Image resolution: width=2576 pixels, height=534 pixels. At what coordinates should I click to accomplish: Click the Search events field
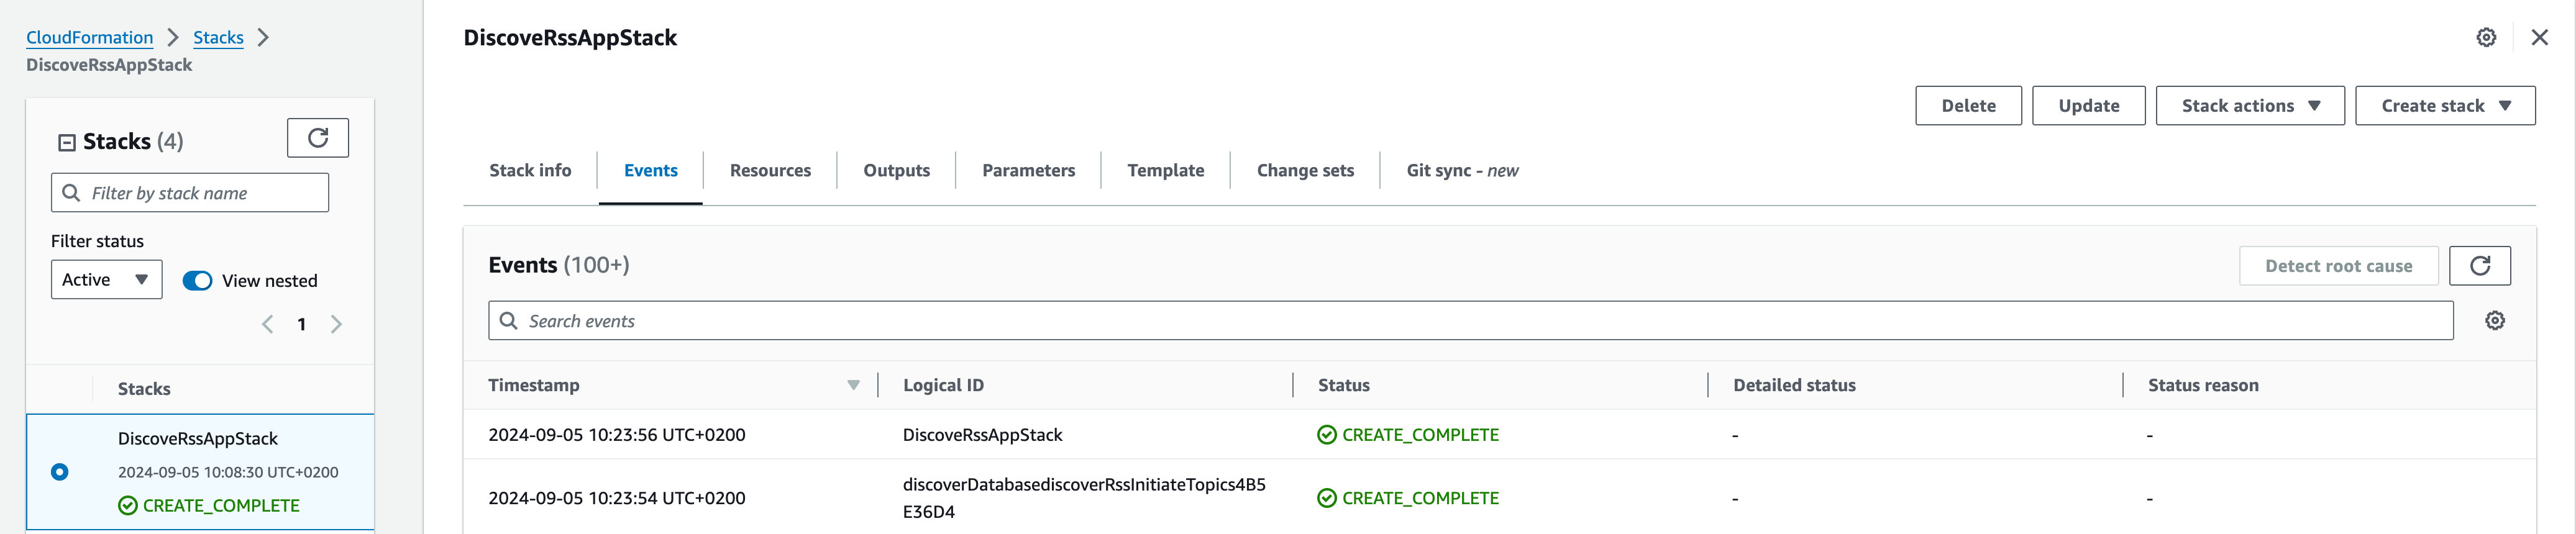(x=1470, y=321)
